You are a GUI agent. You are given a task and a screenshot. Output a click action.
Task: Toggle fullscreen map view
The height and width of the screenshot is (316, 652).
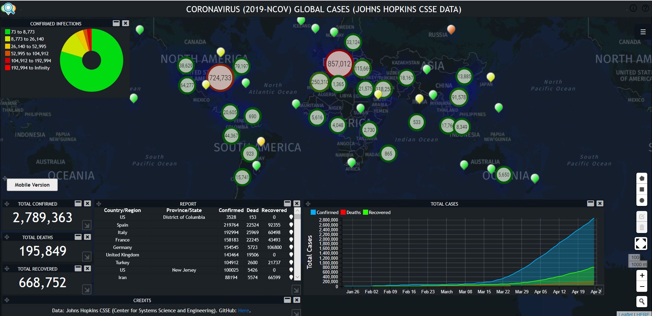click(x=640, y=243)
